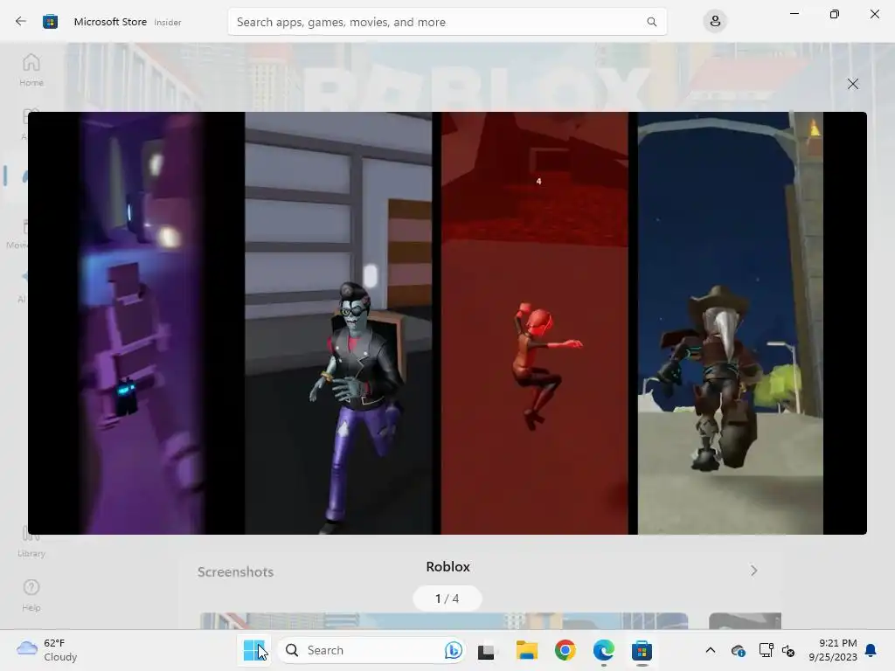Click the Insider label next to Microsoft Store
The width and height of the screenshot is (895, 671).
(168, 22)
